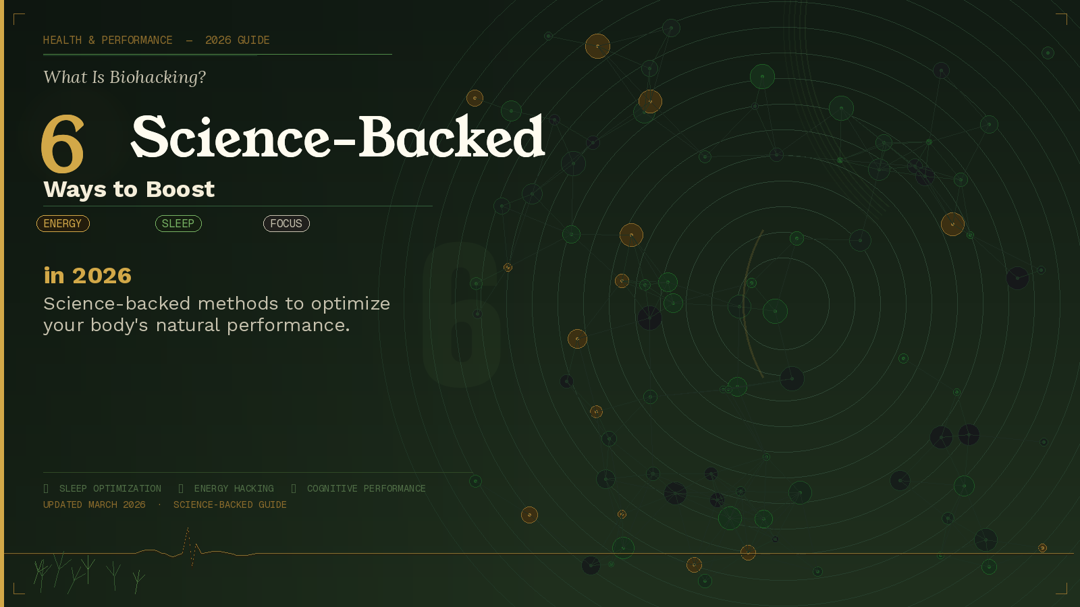The height and width of the screenshot is (607, 1080).
Task: Click the icon before ENERGY HACKING
Action: (x=181, y=488)
